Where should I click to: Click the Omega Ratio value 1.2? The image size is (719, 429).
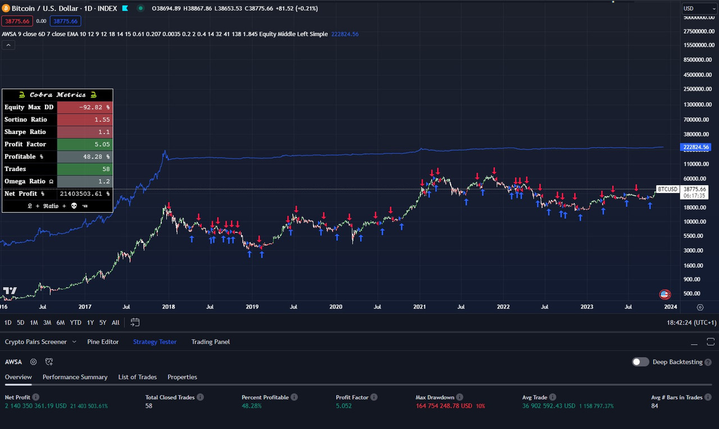pos(85,181)
